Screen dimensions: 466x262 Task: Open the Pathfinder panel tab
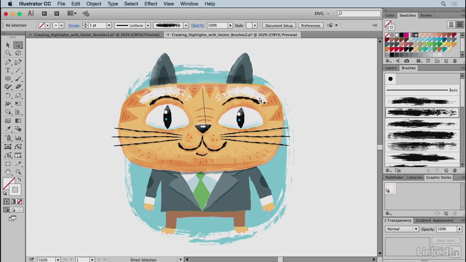[x=394, y=178]
